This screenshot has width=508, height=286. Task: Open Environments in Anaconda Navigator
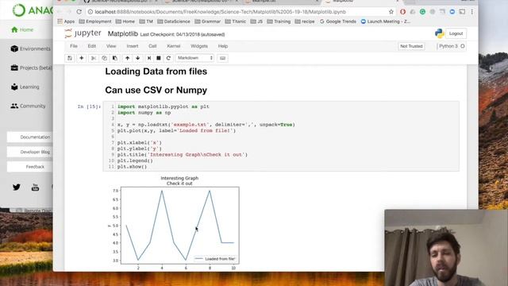tap(30, 48)
